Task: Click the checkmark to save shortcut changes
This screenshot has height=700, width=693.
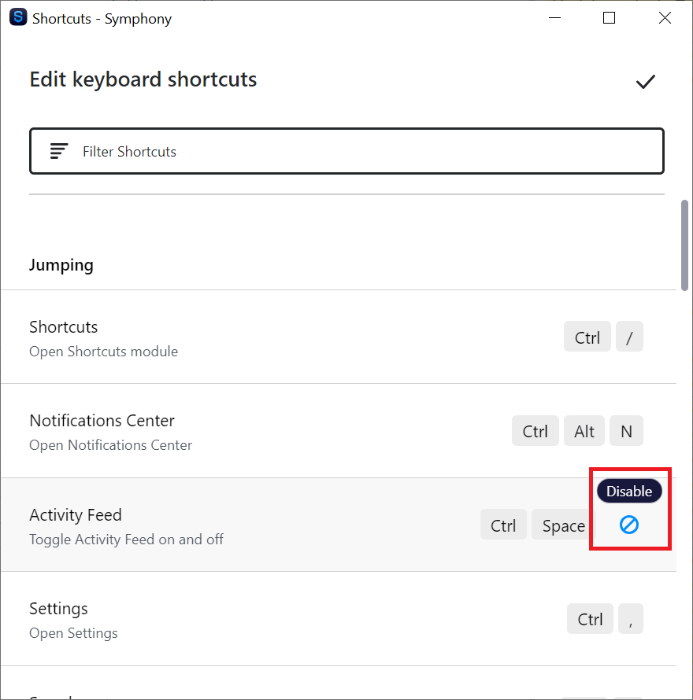Action: tap(645, 81)
